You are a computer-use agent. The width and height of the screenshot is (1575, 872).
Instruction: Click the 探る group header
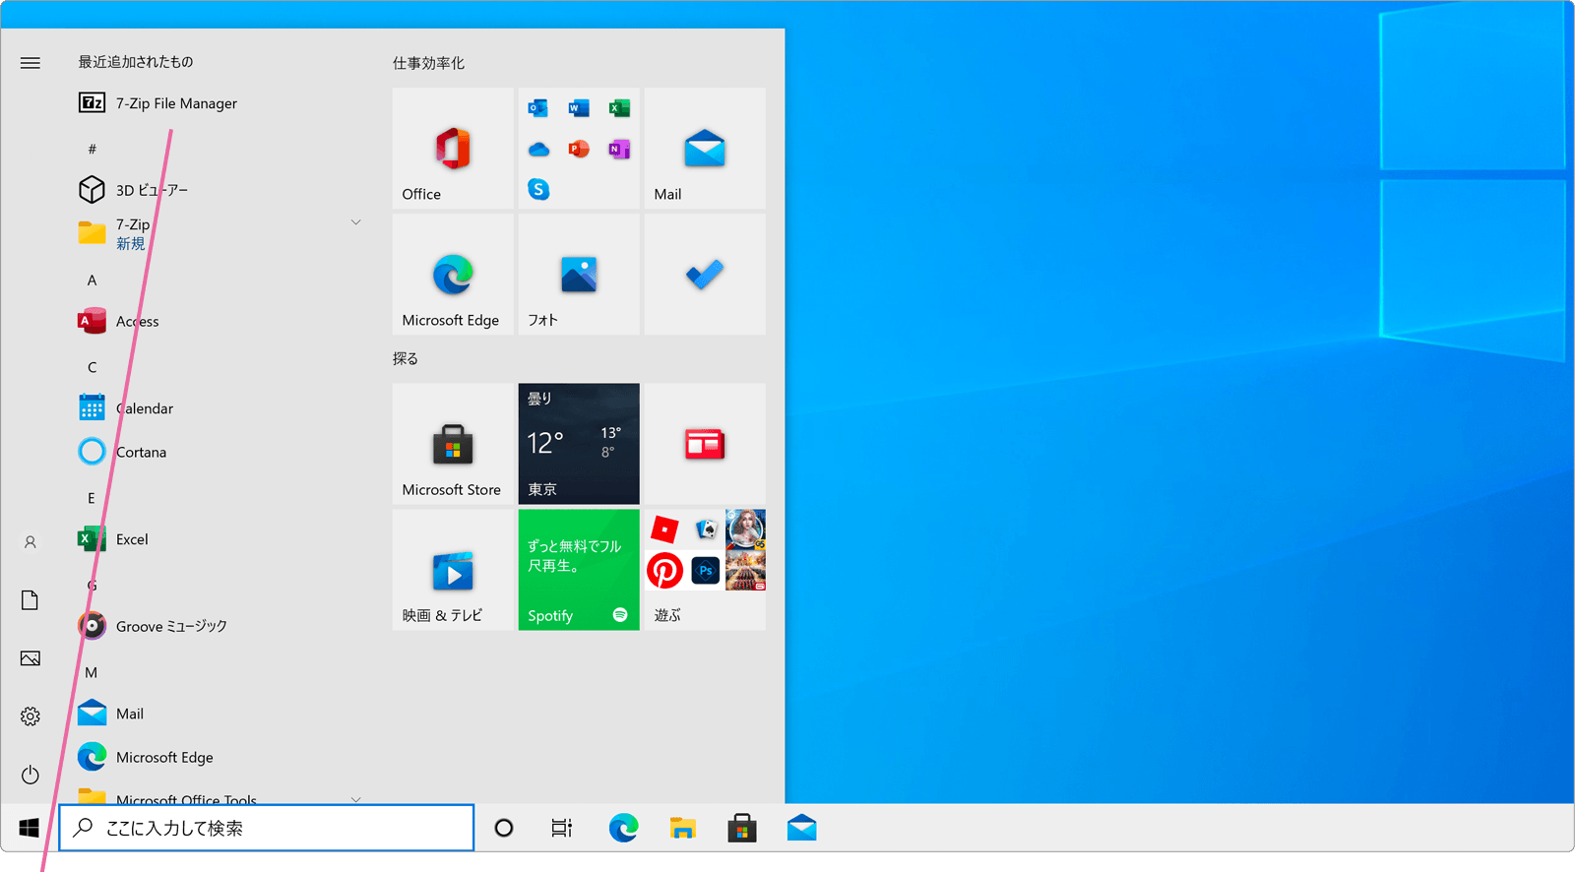406,358
